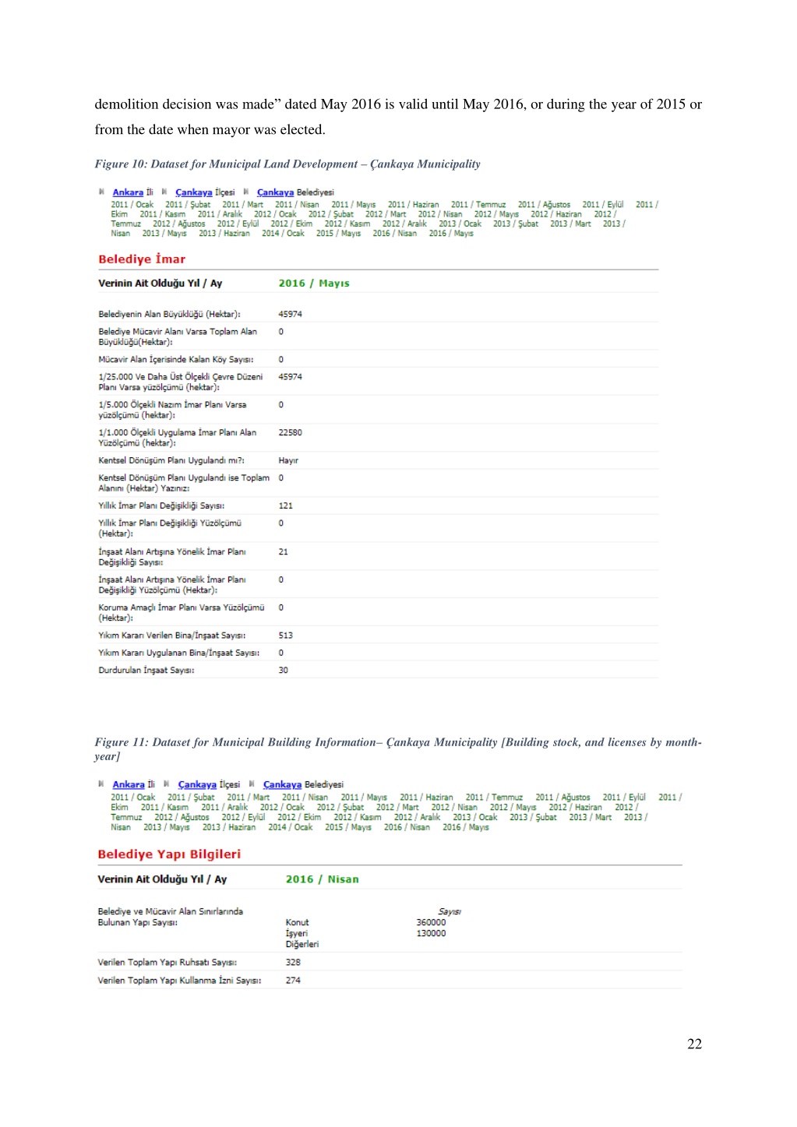Select the 2011 / Kasım date in Figure 10

163,214
